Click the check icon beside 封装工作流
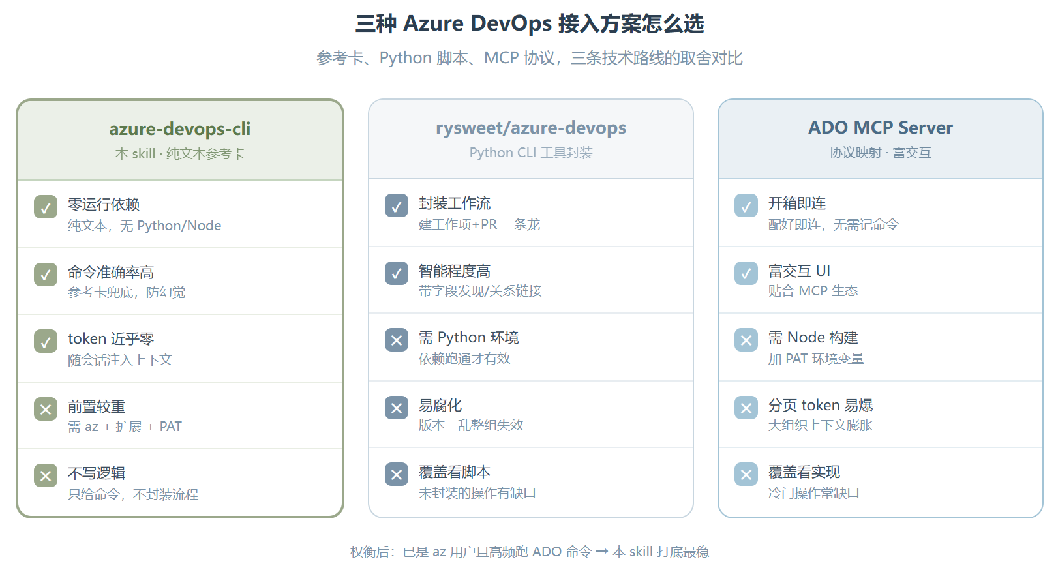1058x570 pixels. pyautogui.click(x=397, y=205)
